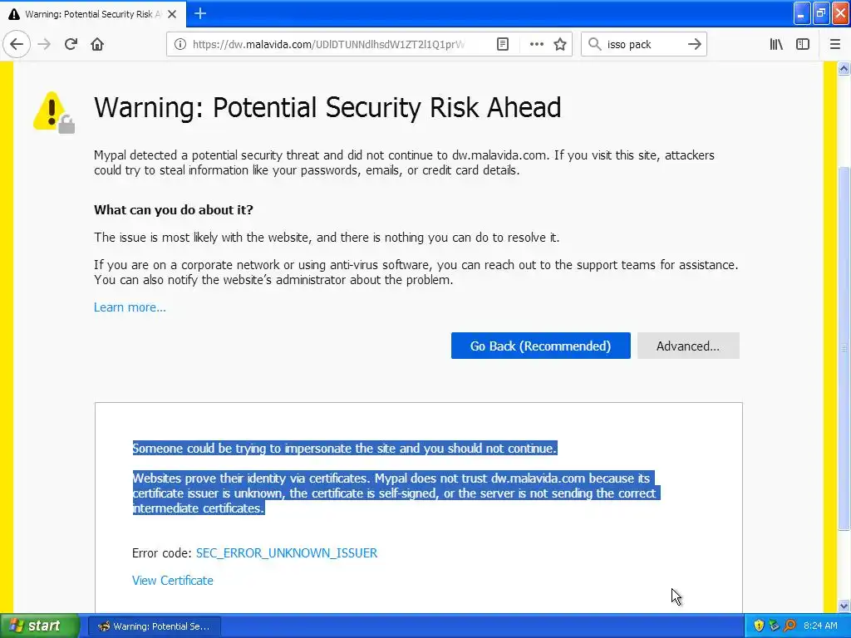
Task: Toggle the sidebar panel icon
Action: (x=803, y=44)
